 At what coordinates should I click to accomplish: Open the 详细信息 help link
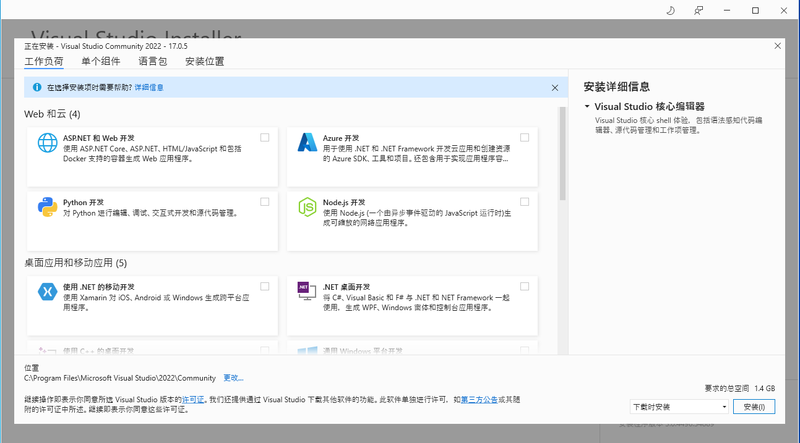click(x=149, y=87)
